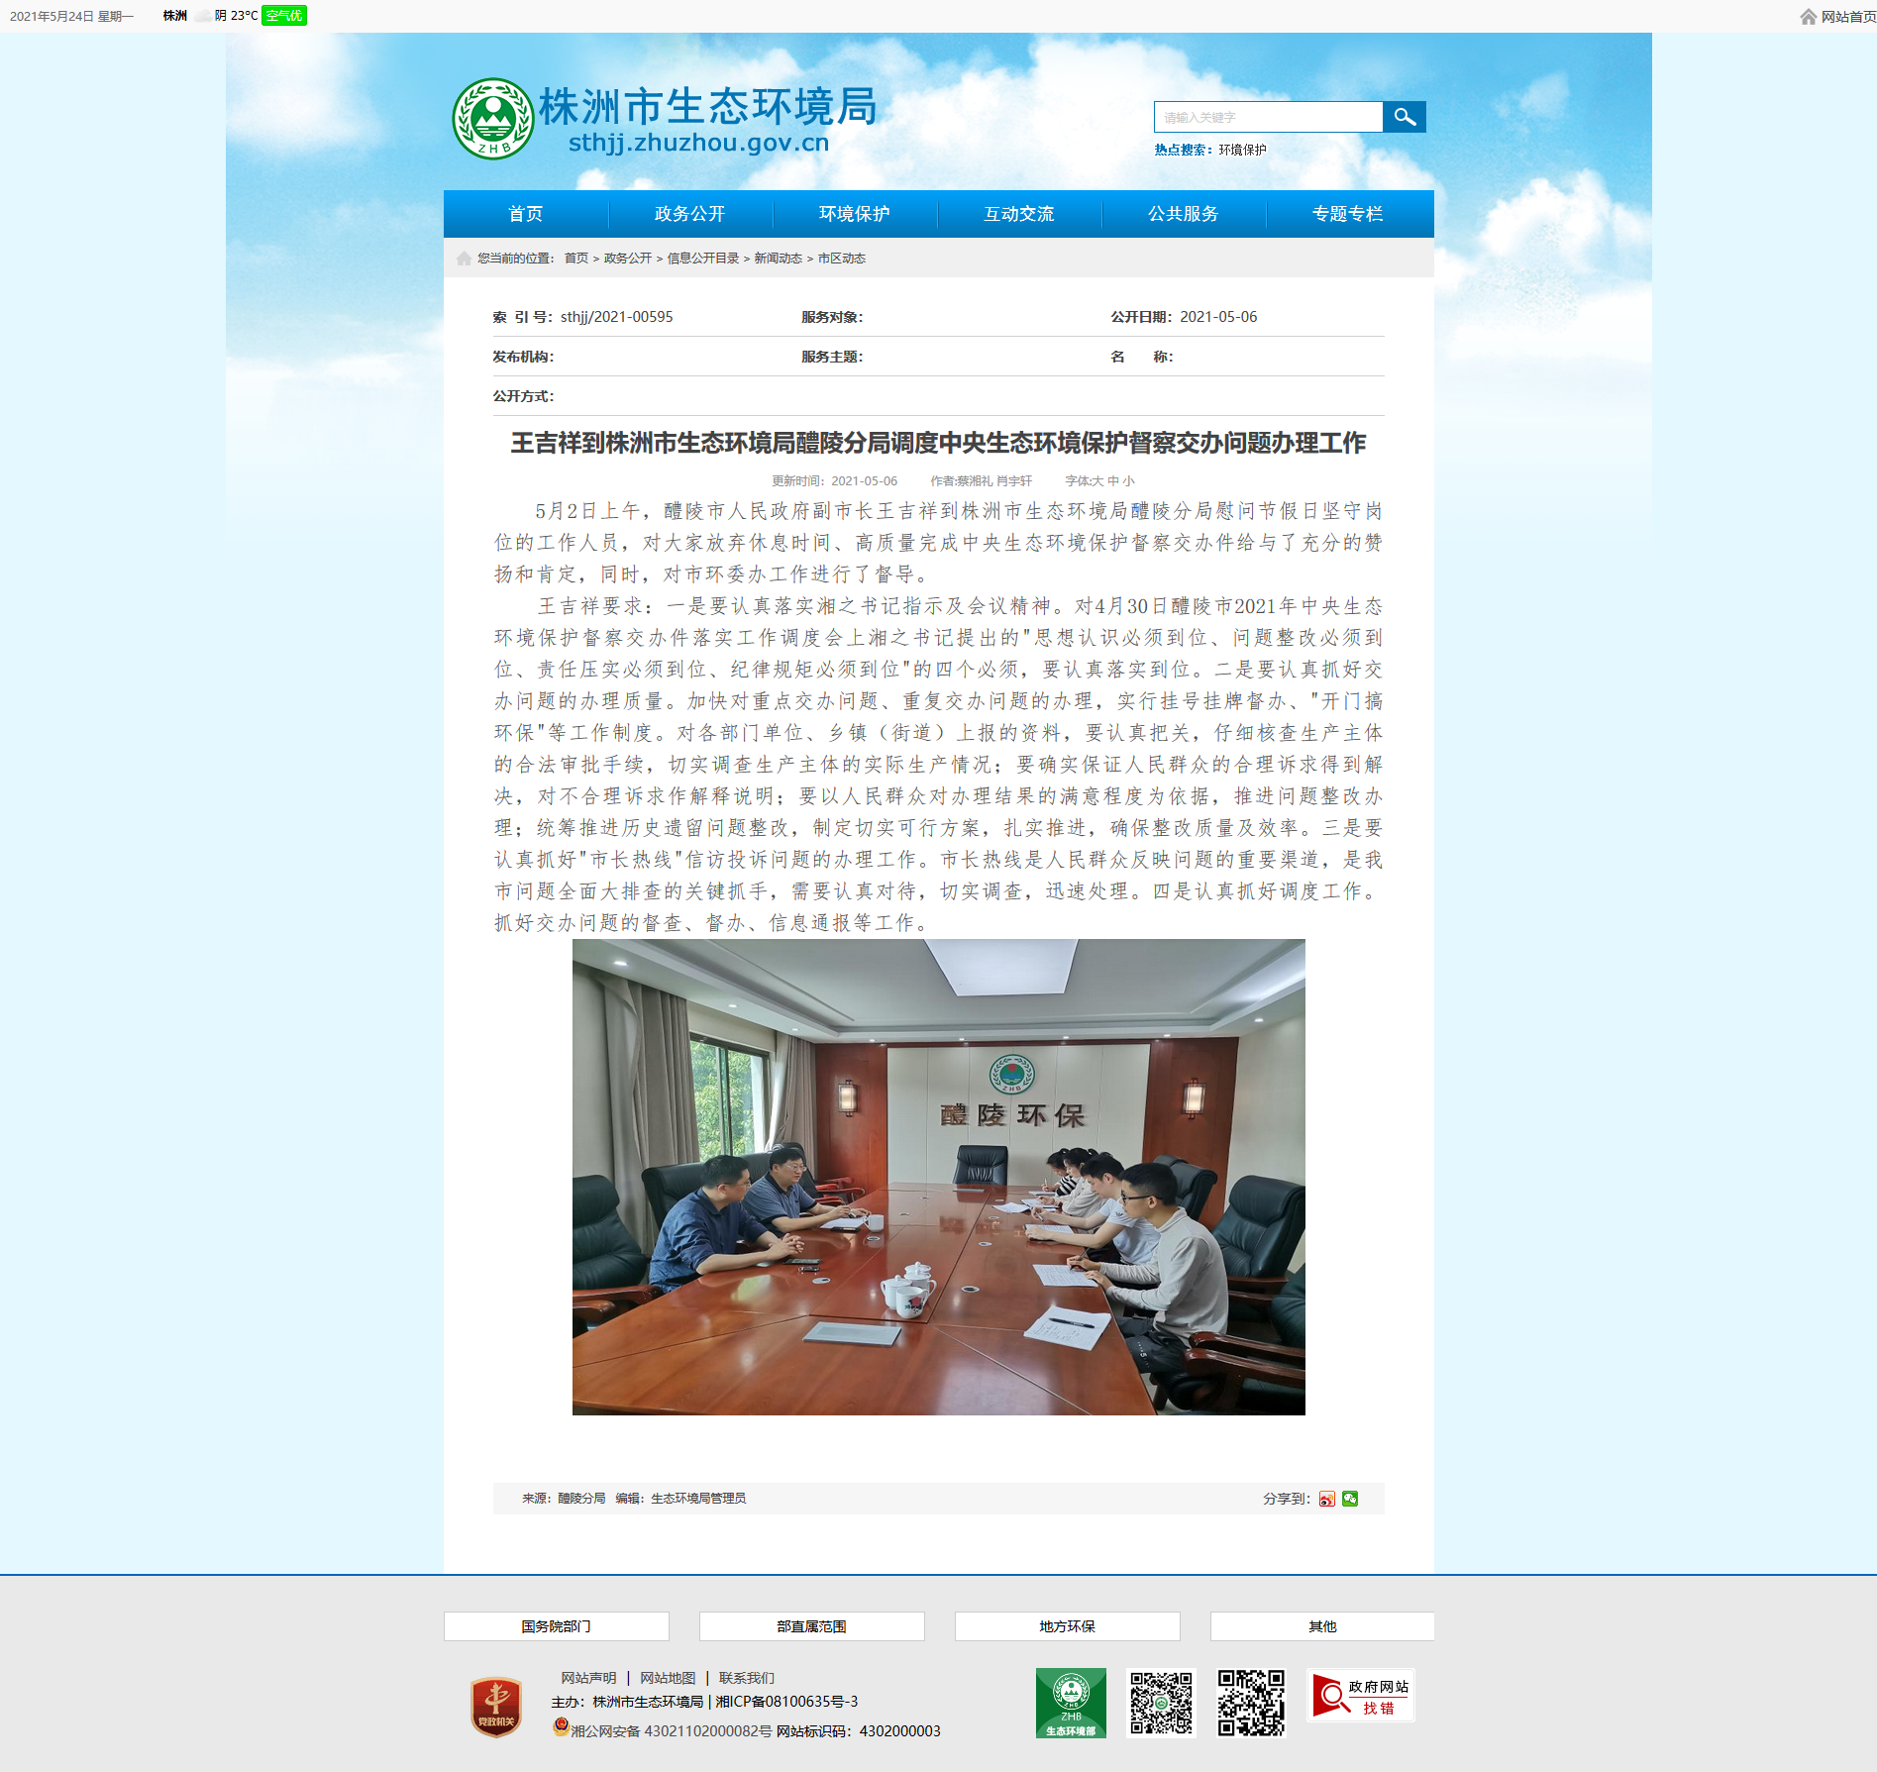Click the police-badge icon beside 湘公网安备
This screenshot has width=1877, height=1772.
[561, 1727]
